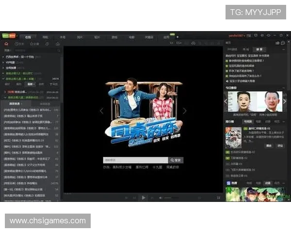This screenshot has width=291, height=233.
Task: Click the previous arrow left of the poster
Action: click(101, 111)
